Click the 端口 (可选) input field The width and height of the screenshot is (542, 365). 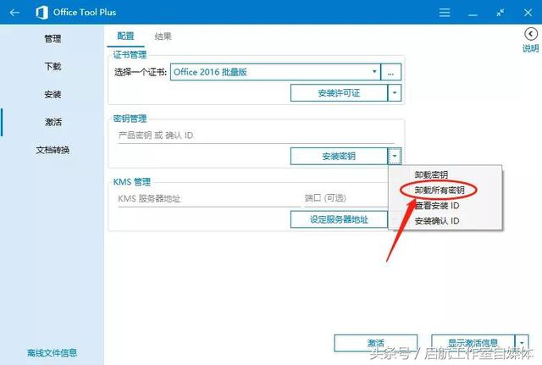346,198
